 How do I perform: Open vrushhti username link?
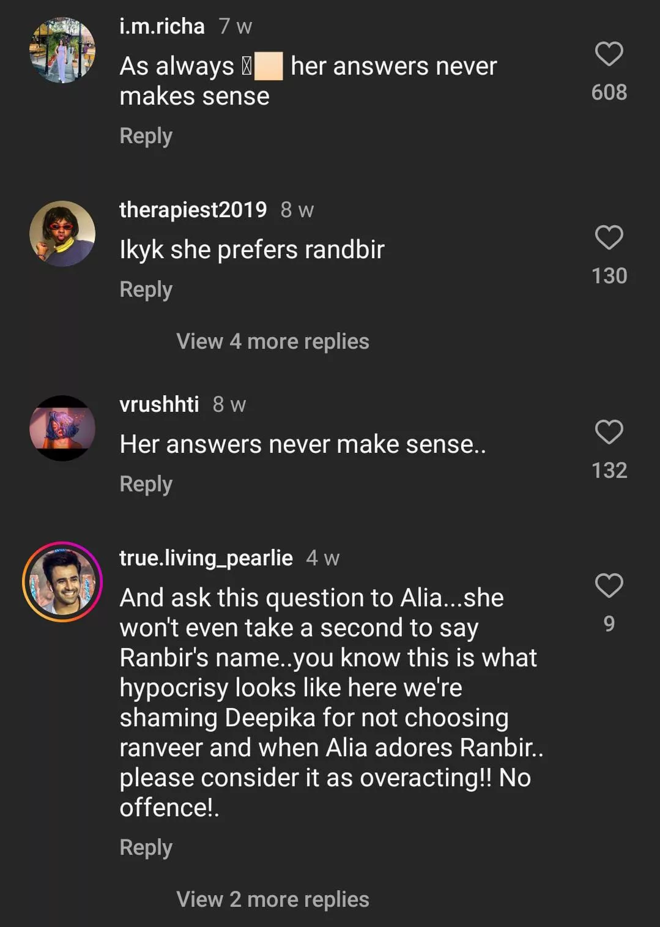159,404
